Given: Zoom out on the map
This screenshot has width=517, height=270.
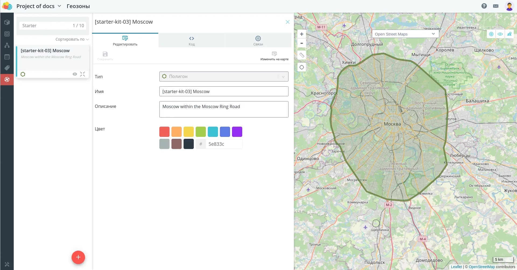Looking at the screenshot, I should [x=302, y=43].
